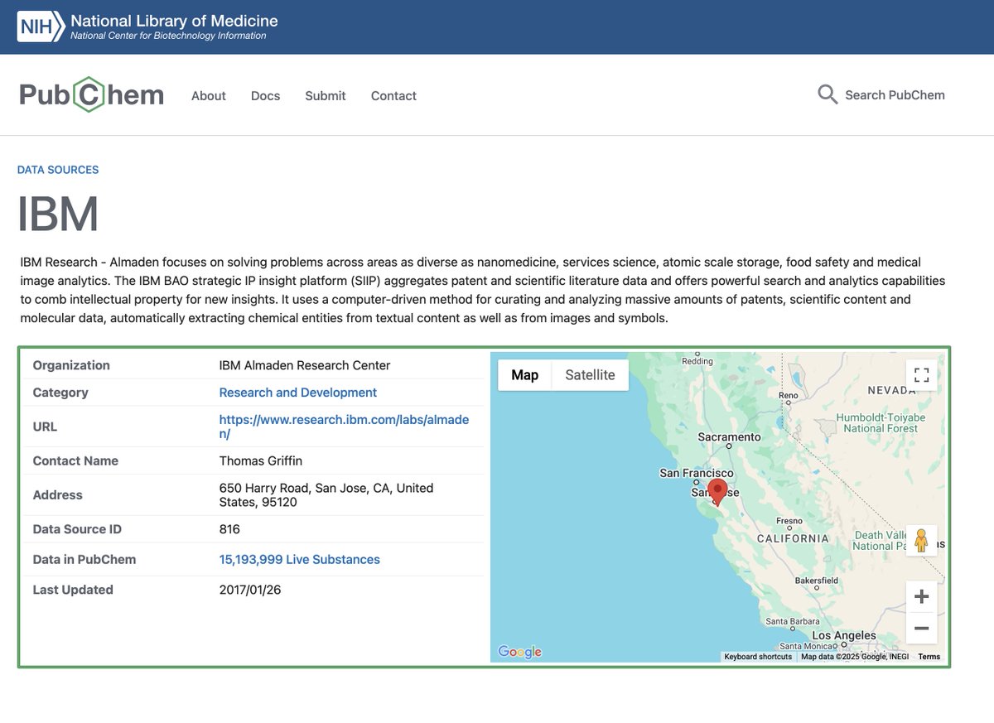Click the Google logo on the map

pyautogui.click(x=520, y=652)
